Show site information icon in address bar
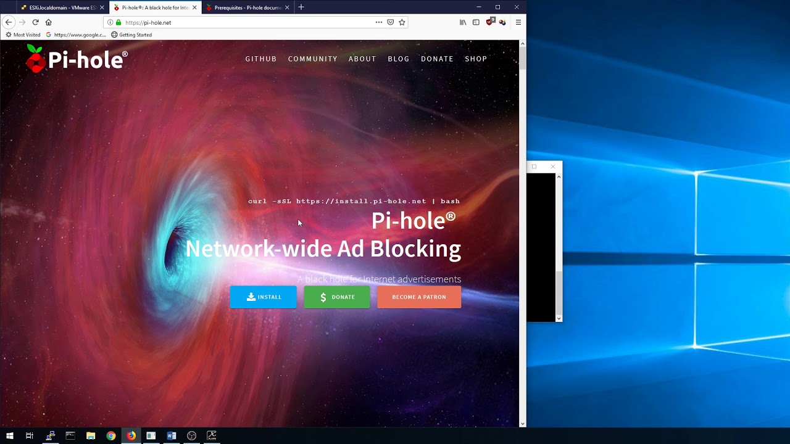This screenshot has height=444, width=790. point(110,22)
